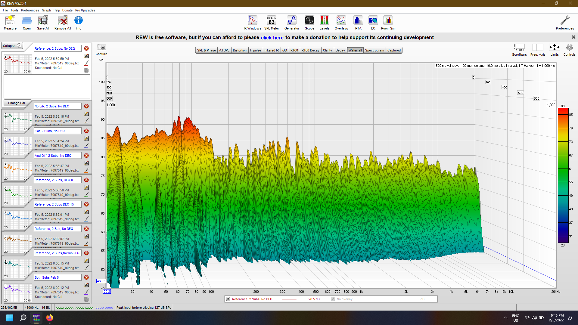The width and height of the screenshot is (578, 325).
Task: Open IR Windows settings
Action: point(252,23)
